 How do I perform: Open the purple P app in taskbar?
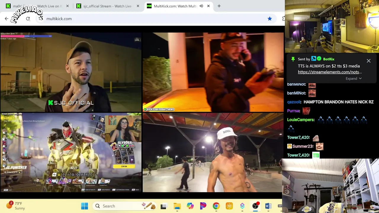(x=203, y=206)
